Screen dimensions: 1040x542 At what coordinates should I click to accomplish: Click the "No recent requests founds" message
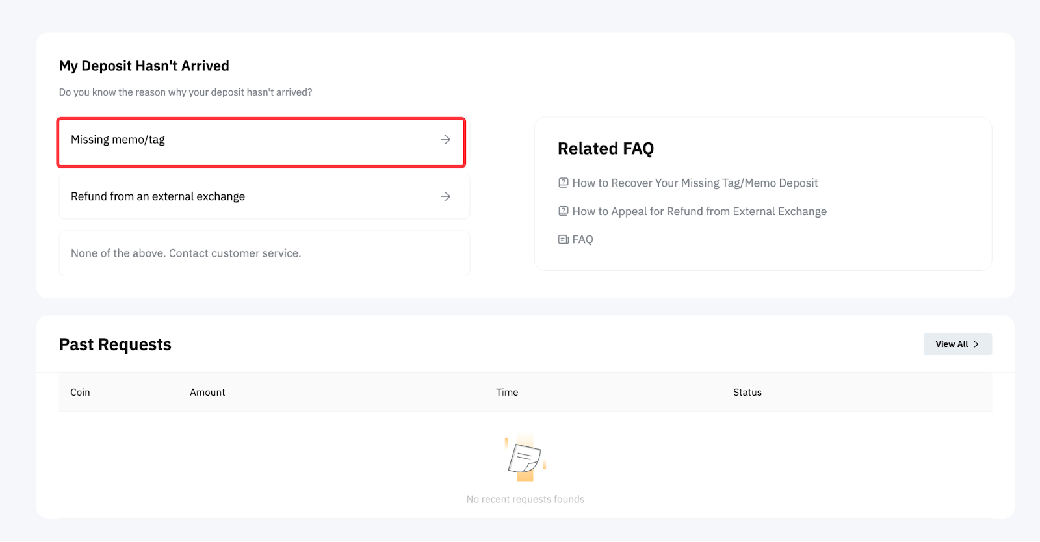(x=525, y=499)
